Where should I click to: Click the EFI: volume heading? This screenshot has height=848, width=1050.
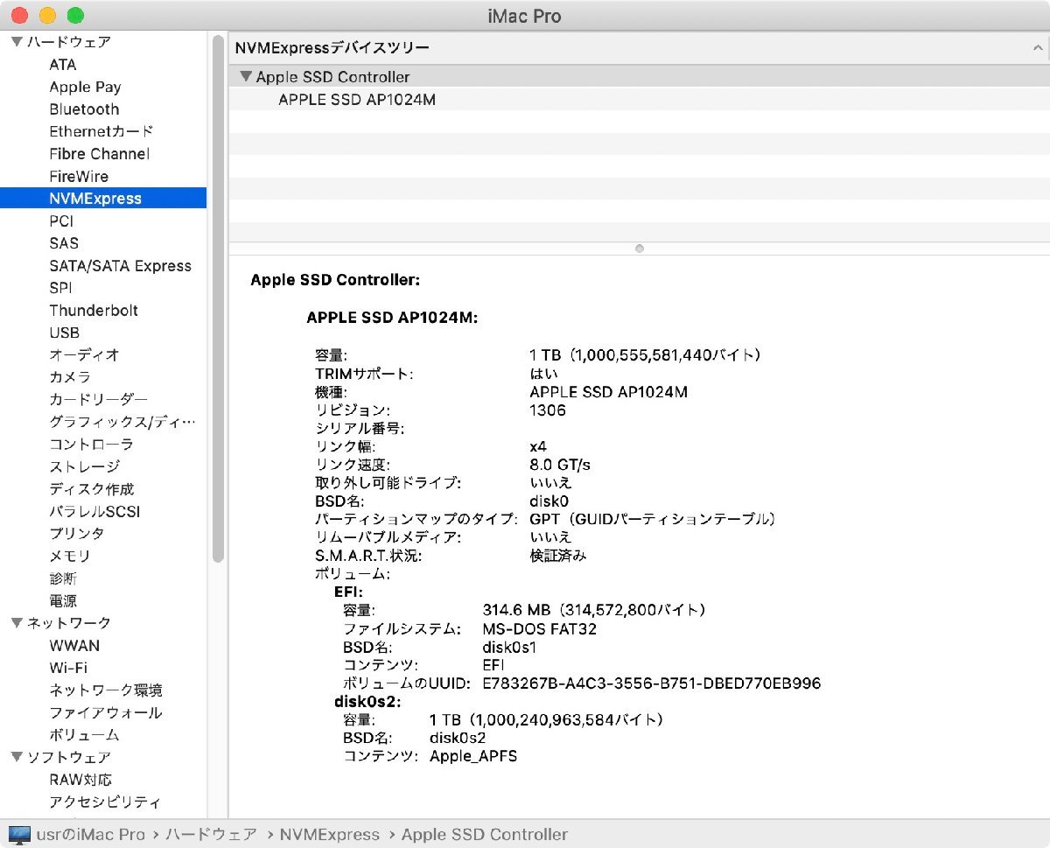(x=349, y=592)
